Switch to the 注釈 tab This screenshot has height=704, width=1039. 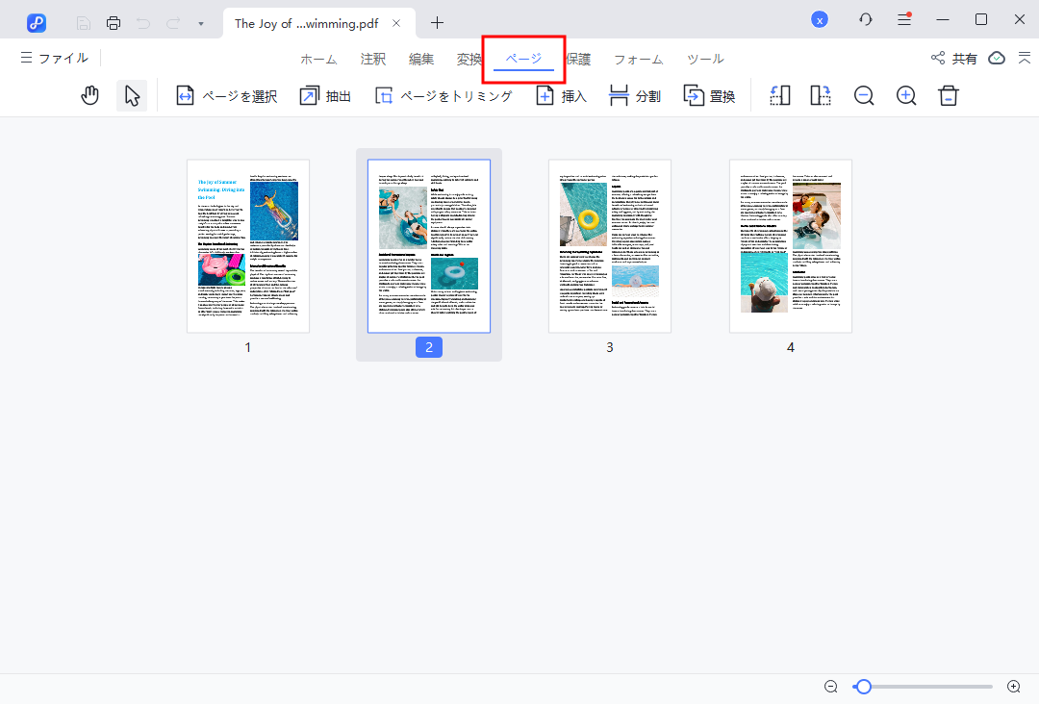pyautogui.click(x=372, y=60)
